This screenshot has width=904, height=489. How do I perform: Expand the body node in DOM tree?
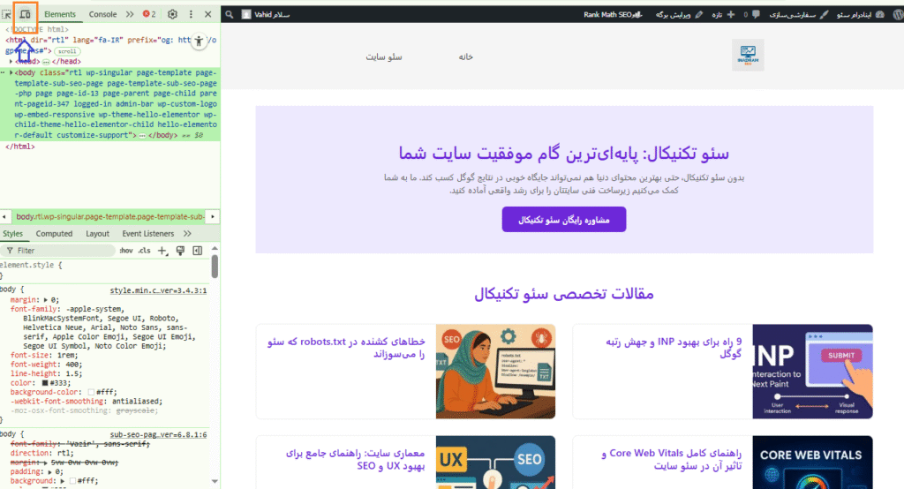pos(11,72)
